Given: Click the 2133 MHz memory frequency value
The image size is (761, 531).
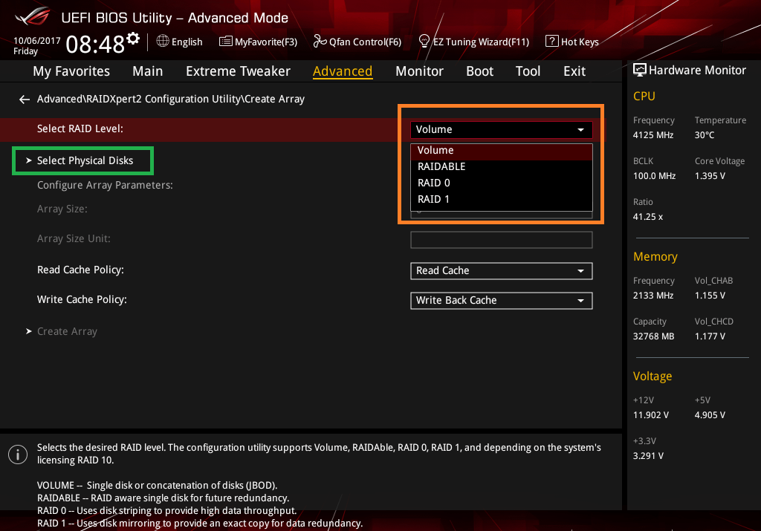Looking at the screenshot, I should pos(653,296).
